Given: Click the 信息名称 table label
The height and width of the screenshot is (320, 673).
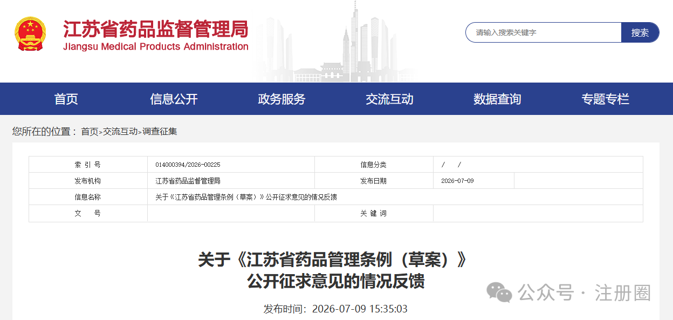Looking at the screenshot, I should tap(87, 197).
